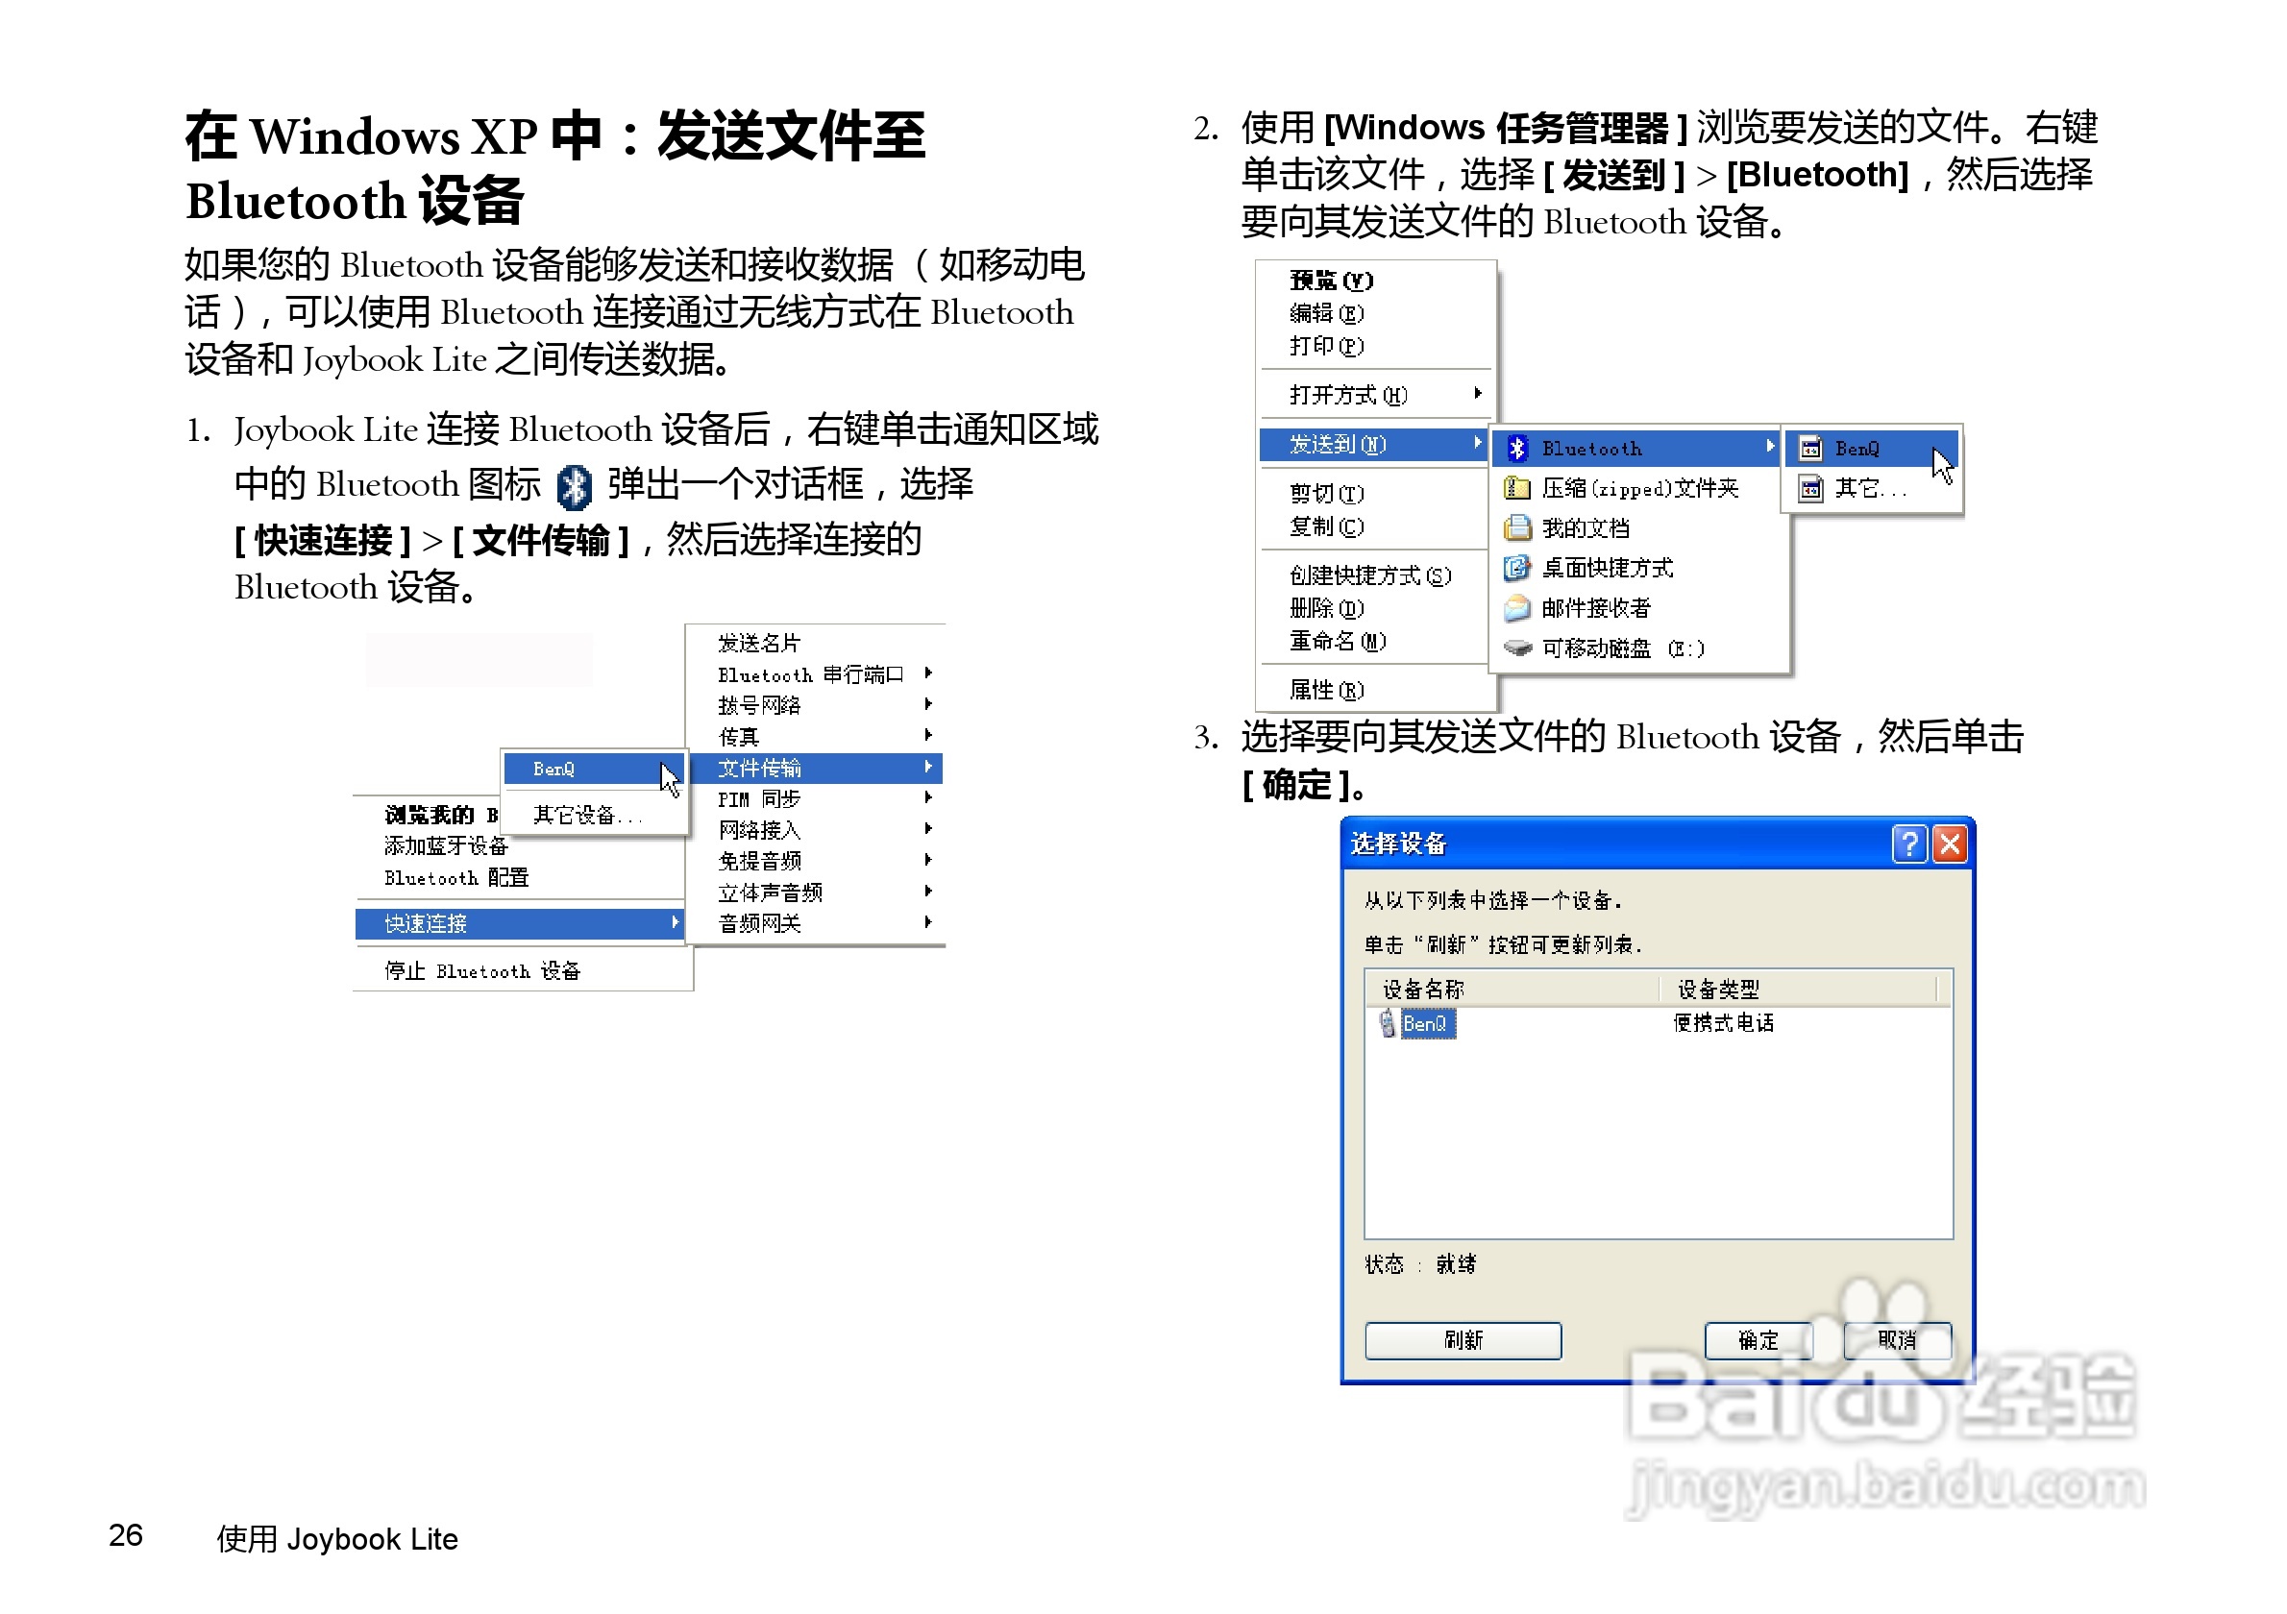Screen dimensions: 2287x1614
Task: Click the 确定 button
Action: tap(1759, 1341)
